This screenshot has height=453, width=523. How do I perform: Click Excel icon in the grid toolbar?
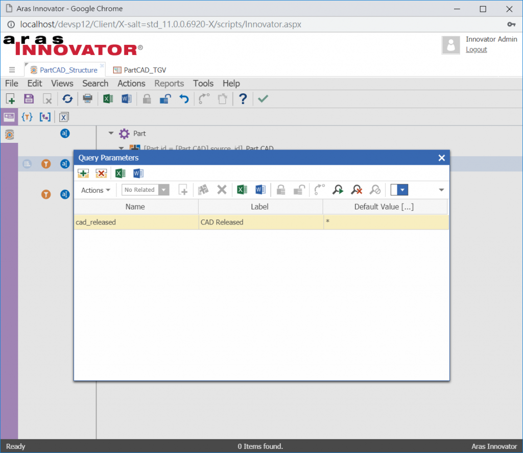[242, 190]
